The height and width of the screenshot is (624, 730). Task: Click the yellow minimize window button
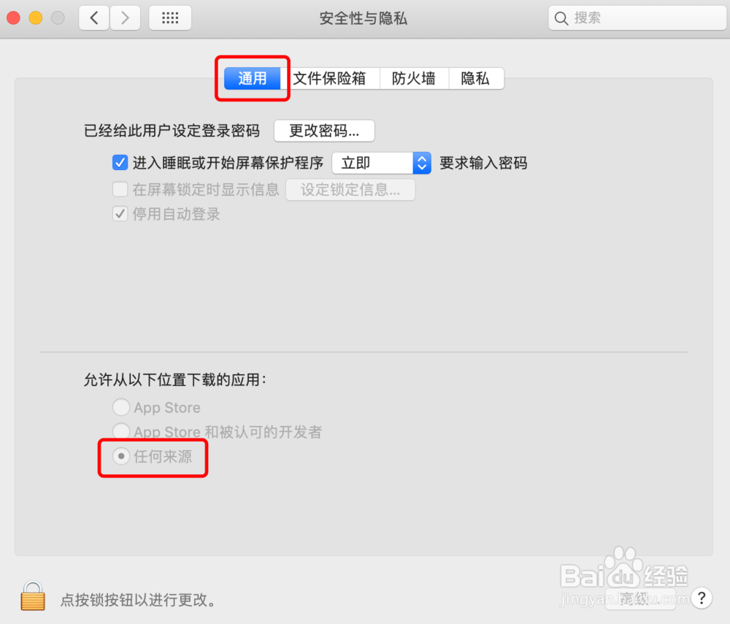click(35, 18)
